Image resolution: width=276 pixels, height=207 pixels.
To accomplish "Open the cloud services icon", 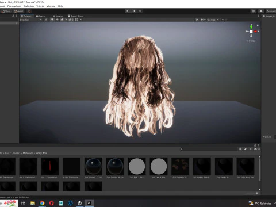I will point(261,11).
